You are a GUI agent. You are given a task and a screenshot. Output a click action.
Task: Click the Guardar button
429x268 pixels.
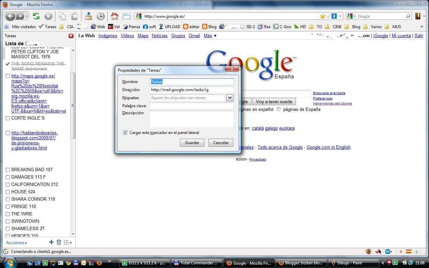point(192,143)
